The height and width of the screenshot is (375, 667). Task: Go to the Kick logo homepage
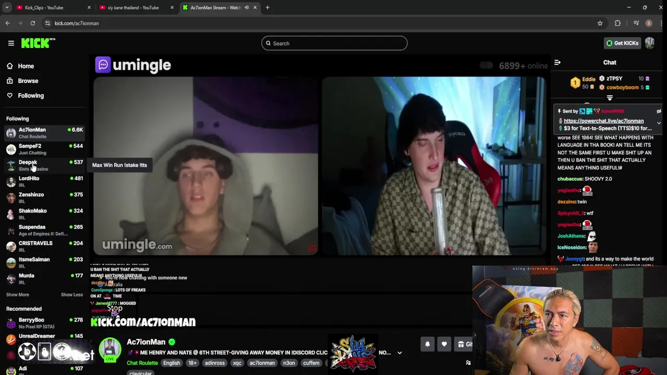(x=38, y=43)
